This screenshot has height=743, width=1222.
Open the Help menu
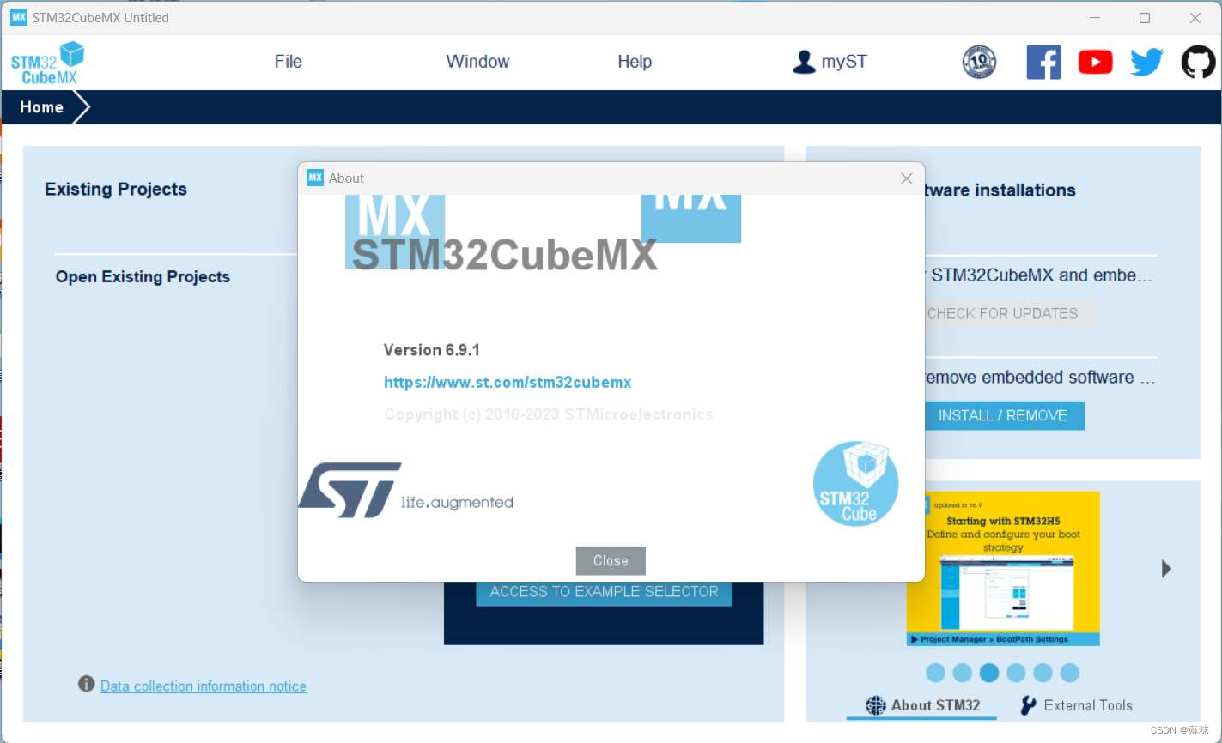(635, 62)
